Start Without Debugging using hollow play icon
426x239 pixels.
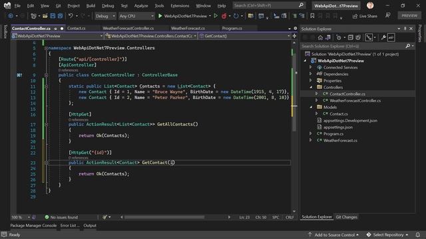(x=216, y=16)
